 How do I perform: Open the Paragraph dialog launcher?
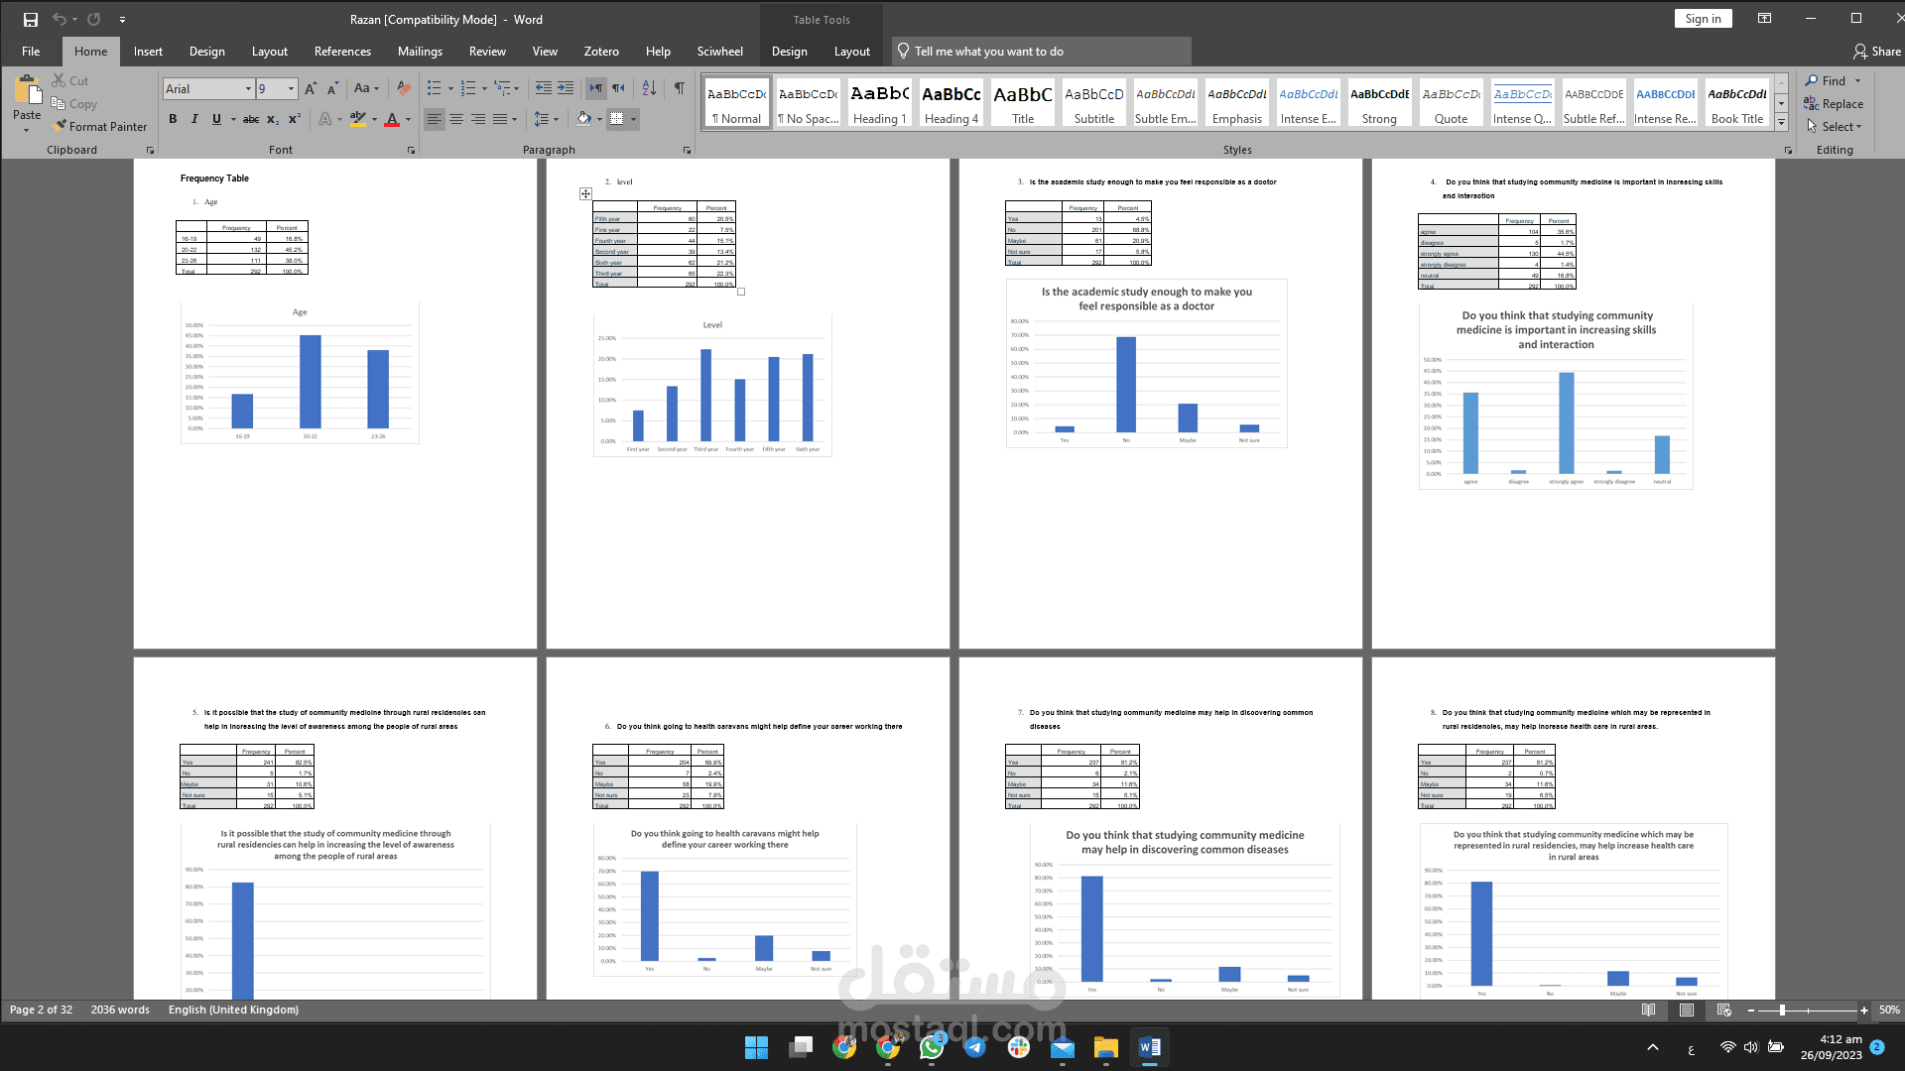tap(687, 151)
